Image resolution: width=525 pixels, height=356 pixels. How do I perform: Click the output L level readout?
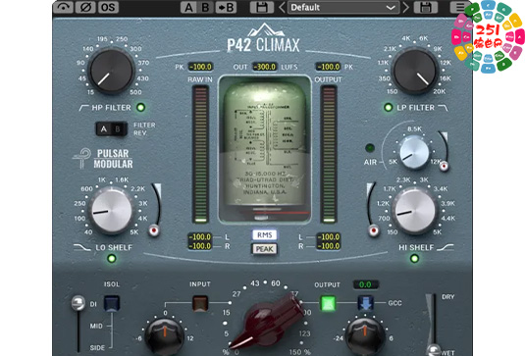coord(329,237)
